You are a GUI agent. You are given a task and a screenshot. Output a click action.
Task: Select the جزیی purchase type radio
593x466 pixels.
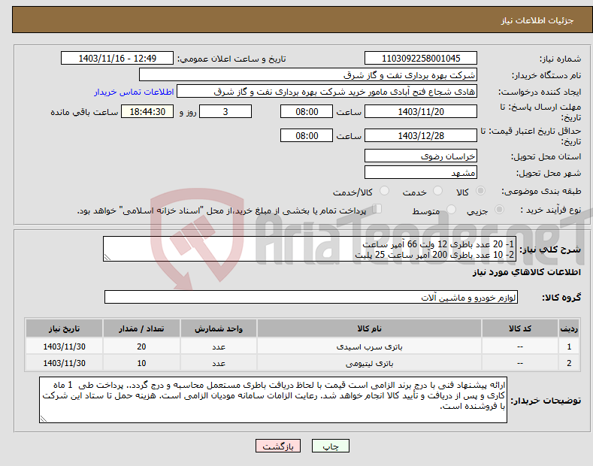click(499, 210)
